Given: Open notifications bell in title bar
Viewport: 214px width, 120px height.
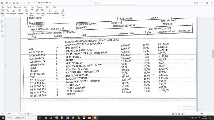Looking at the screenshot, I should 195,3.
